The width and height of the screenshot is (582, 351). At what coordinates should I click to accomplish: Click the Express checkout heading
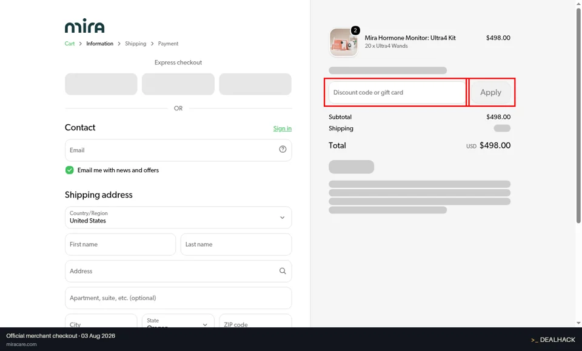pyautogui.click(x=178, y=62)
